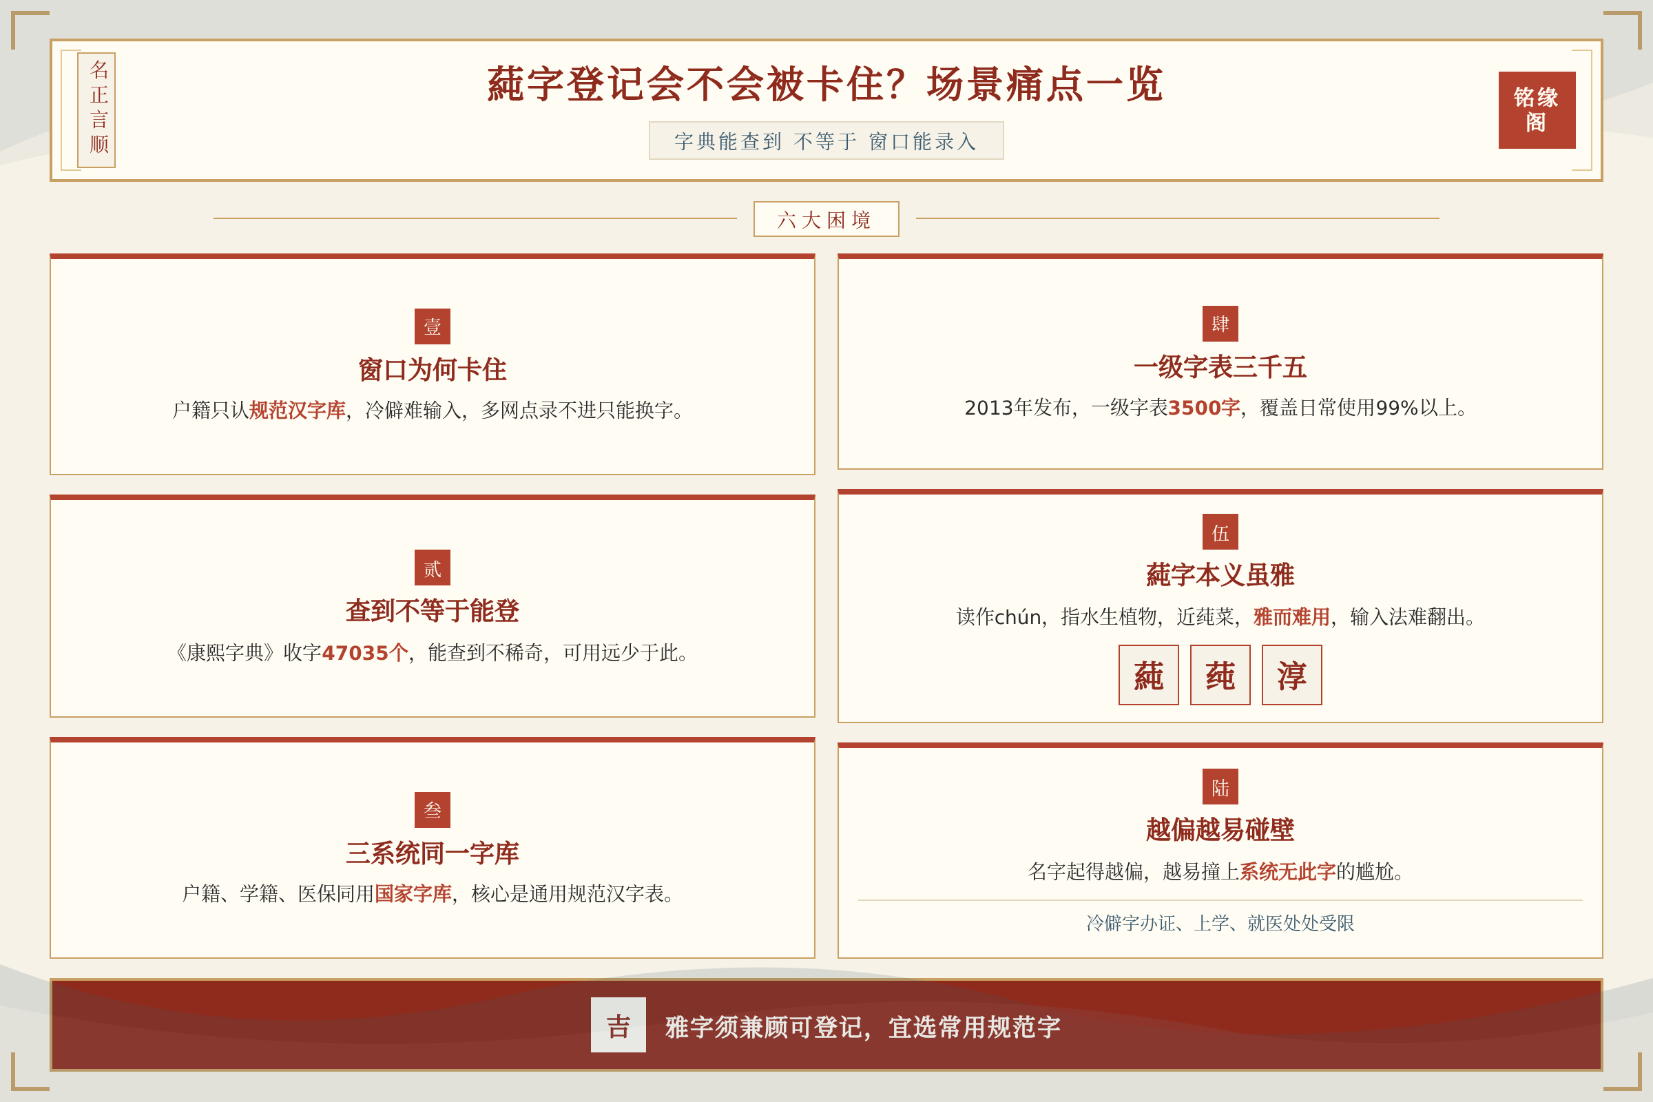Image resolution: width=1653 pixels, height=1102 pixels.
Task: Click the 贰 number badge
Action: pyautogui.click(x=433, y=568)
